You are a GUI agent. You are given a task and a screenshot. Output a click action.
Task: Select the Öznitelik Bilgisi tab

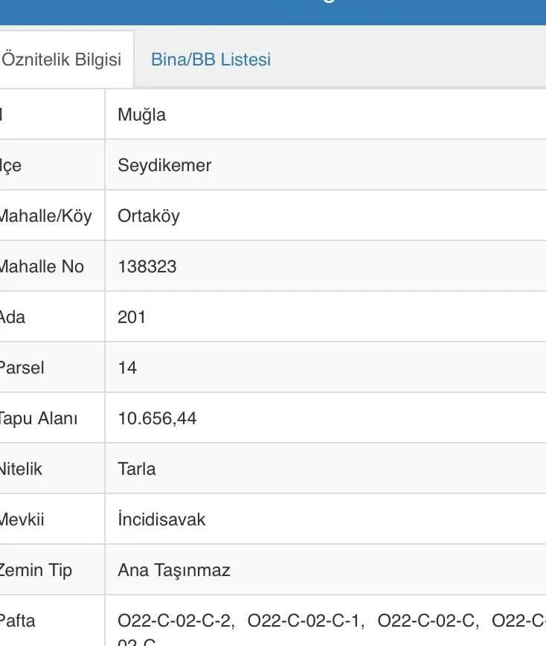click(x=62, y=60)
